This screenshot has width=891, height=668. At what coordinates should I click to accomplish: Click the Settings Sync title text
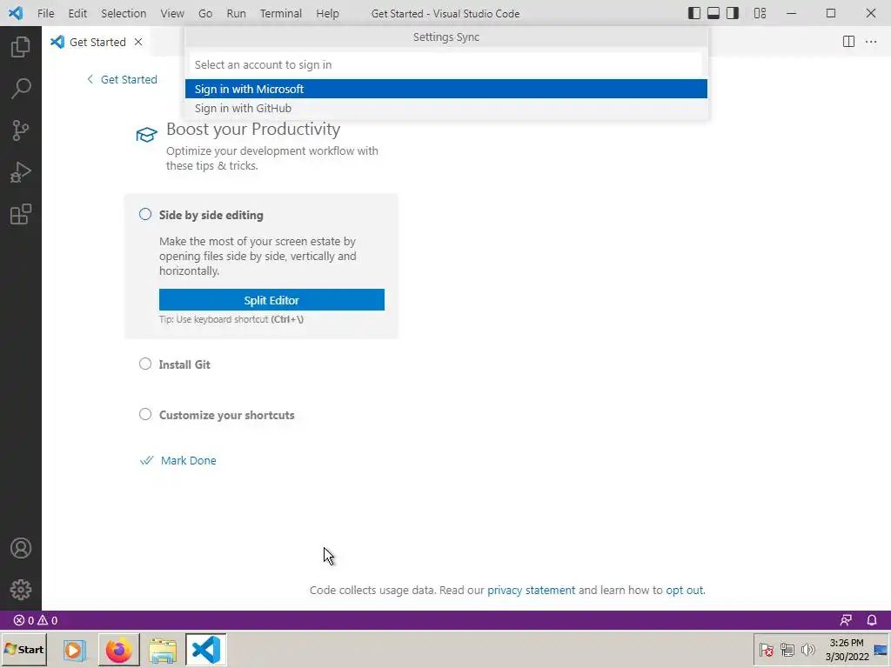[x=446, y=37]
